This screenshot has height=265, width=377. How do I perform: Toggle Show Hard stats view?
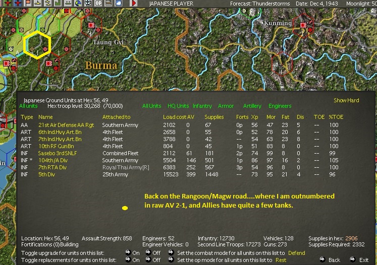[x=346, y=100]
